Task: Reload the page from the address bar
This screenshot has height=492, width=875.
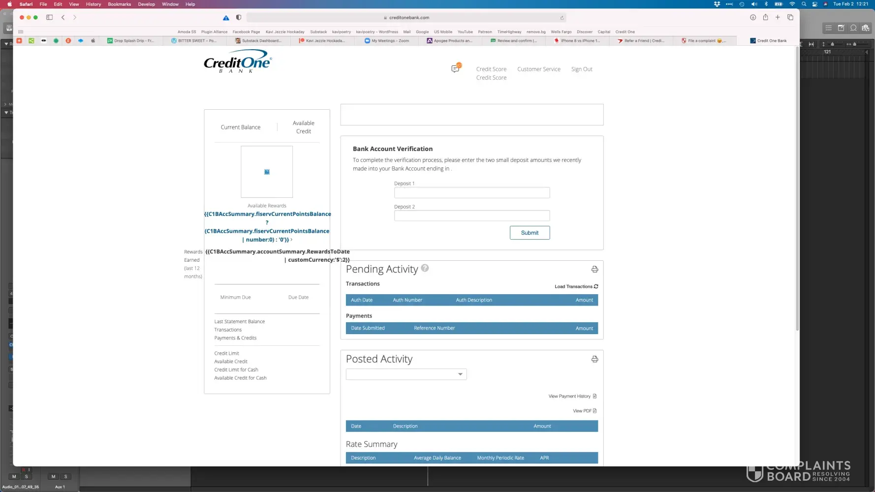Action: pyautogui.click(x=562, y=18)
